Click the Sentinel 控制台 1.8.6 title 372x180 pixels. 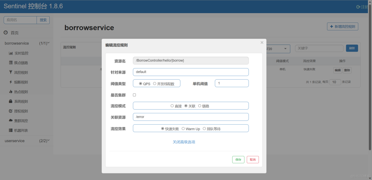[x=33, y=6]
